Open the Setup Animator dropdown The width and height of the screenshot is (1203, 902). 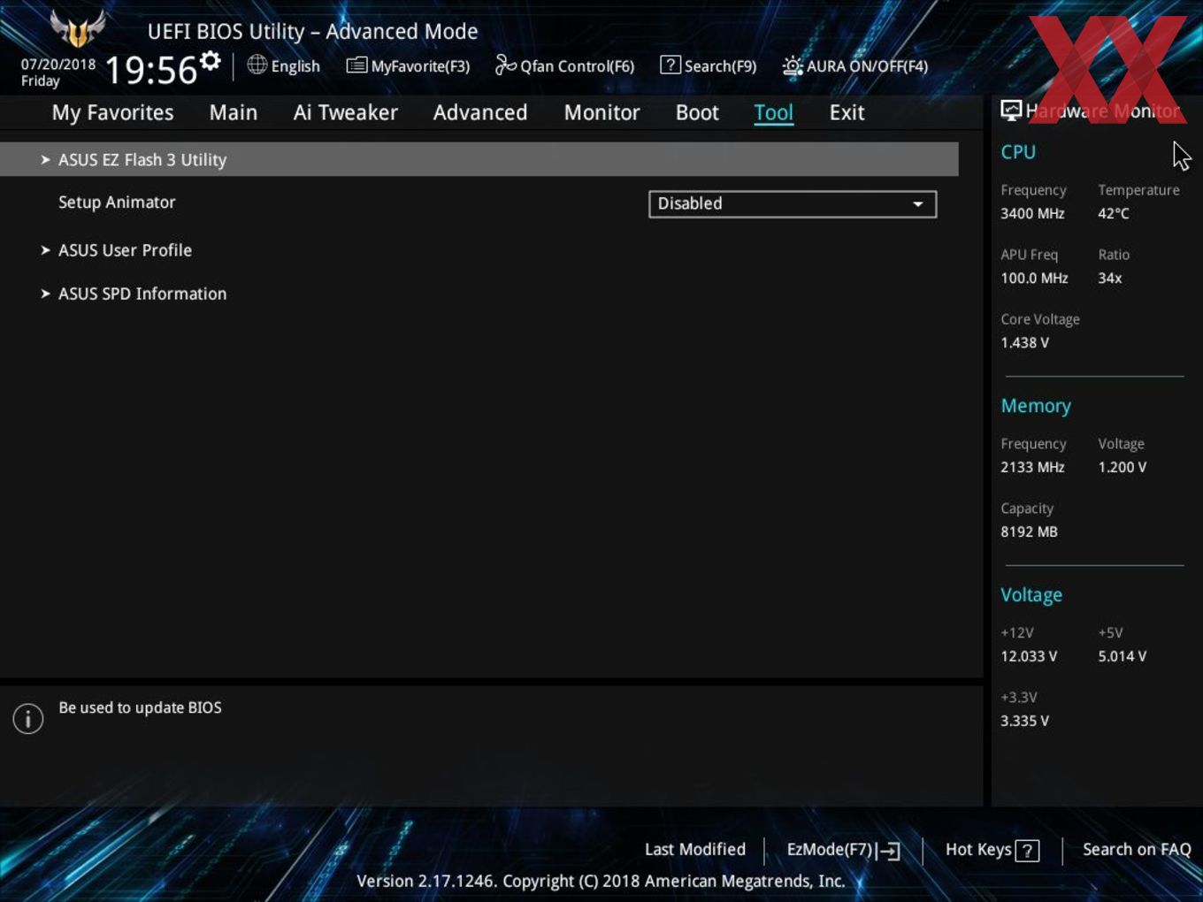pyautogui.click(x=793, y=203)
